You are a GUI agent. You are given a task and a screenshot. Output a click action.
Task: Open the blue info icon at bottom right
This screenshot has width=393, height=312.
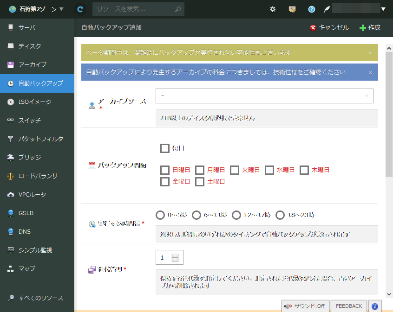(375, 306)
